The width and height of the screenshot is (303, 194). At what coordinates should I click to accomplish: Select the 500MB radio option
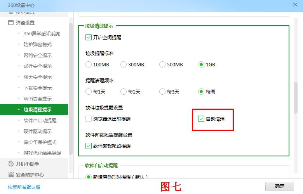pyautogui.click(x=162, y=64)
